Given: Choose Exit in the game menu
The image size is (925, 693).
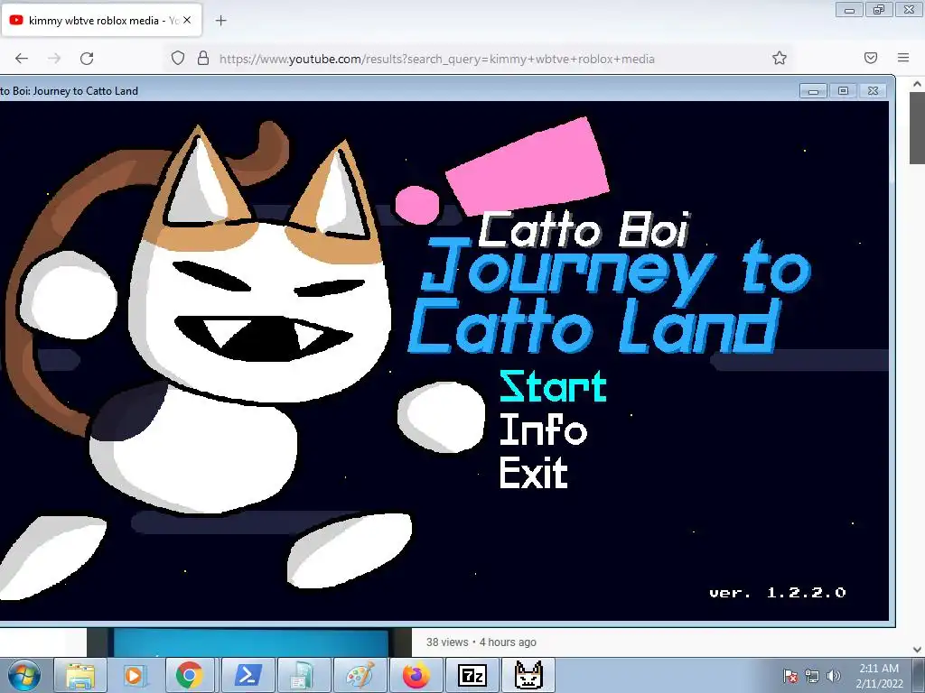Looking at the screenshot, I should (534, 473).
